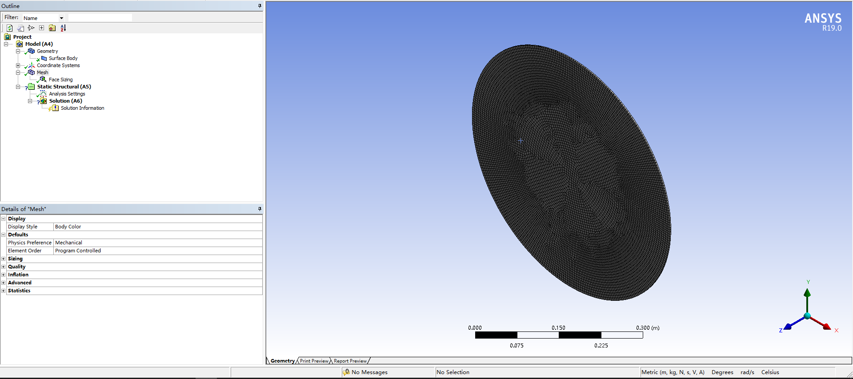Click the Remove filter node icon
Viewport: 853px width, 379px height.
[x=31, y=28]
